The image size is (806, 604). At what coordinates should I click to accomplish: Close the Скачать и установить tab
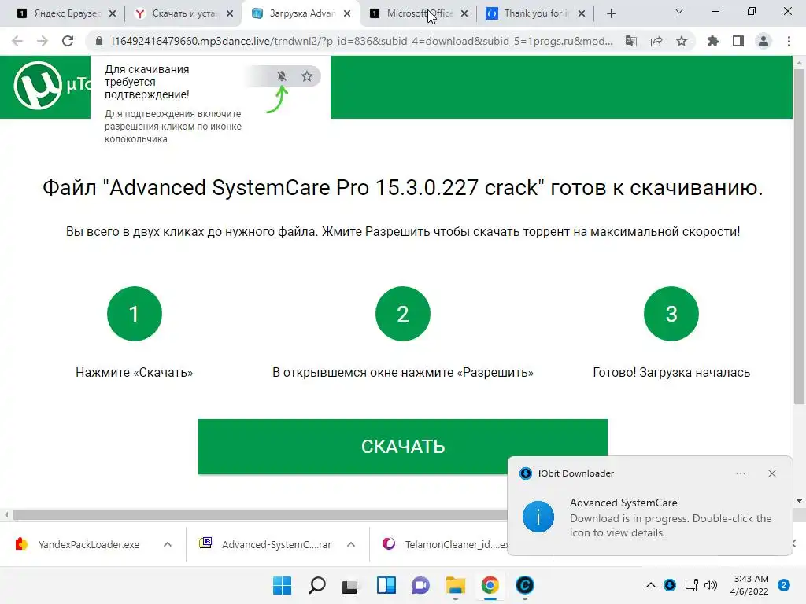tap(230, 13)
